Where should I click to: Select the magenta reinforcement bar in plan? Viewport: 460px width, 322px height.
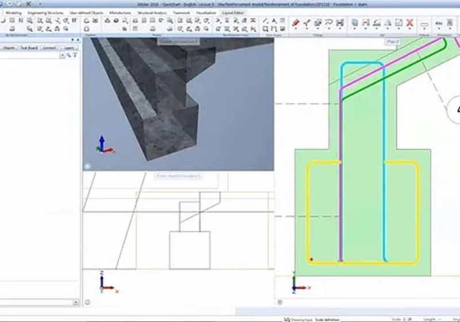point(340,176)
